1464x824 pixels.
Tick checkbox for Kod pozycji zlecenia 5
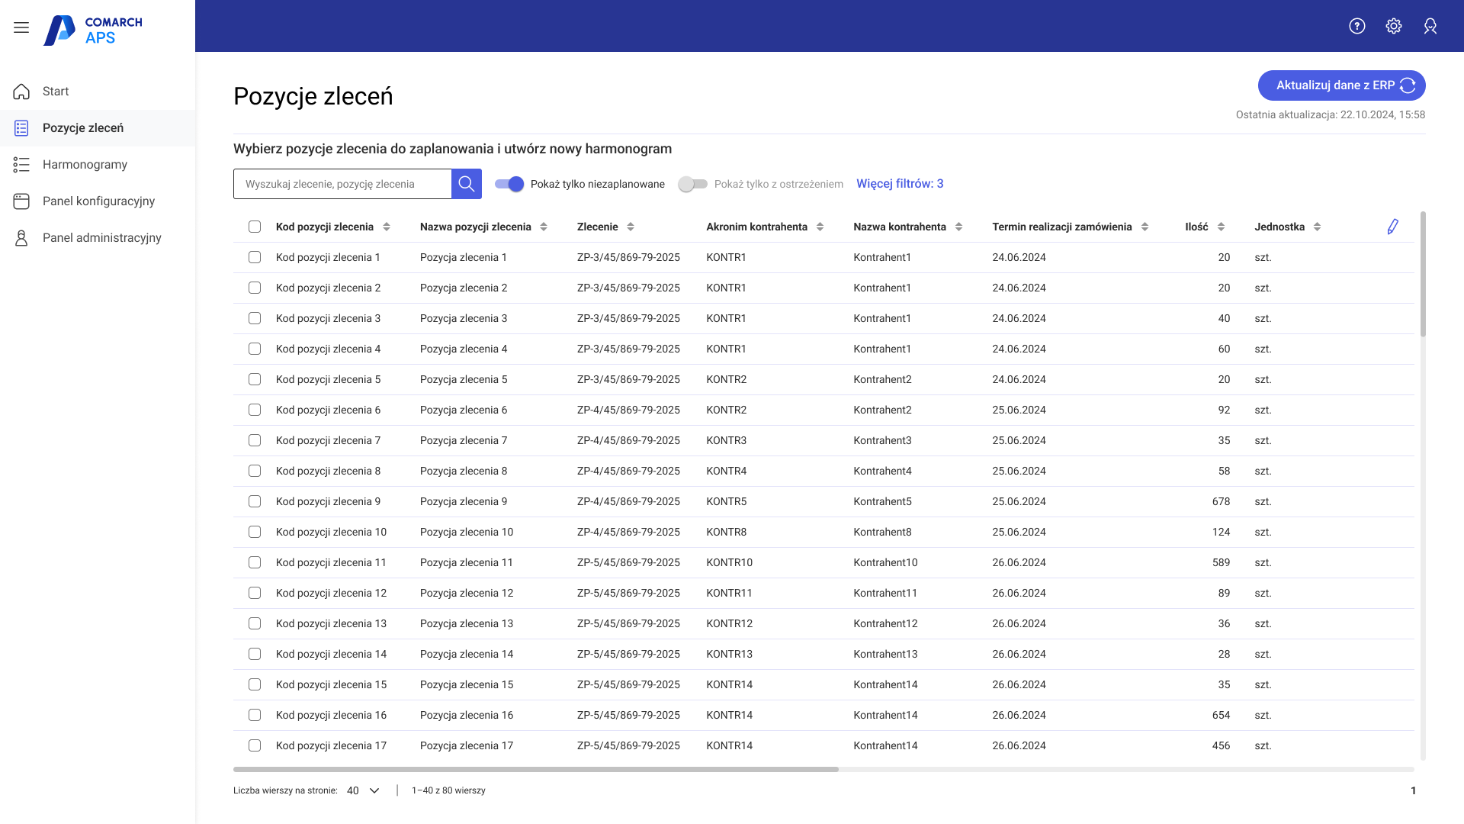(255, 379)
